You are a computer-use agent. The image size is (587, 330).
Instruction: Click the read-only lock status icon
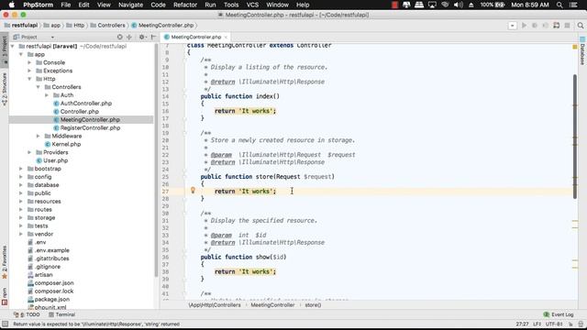point(570,324)
